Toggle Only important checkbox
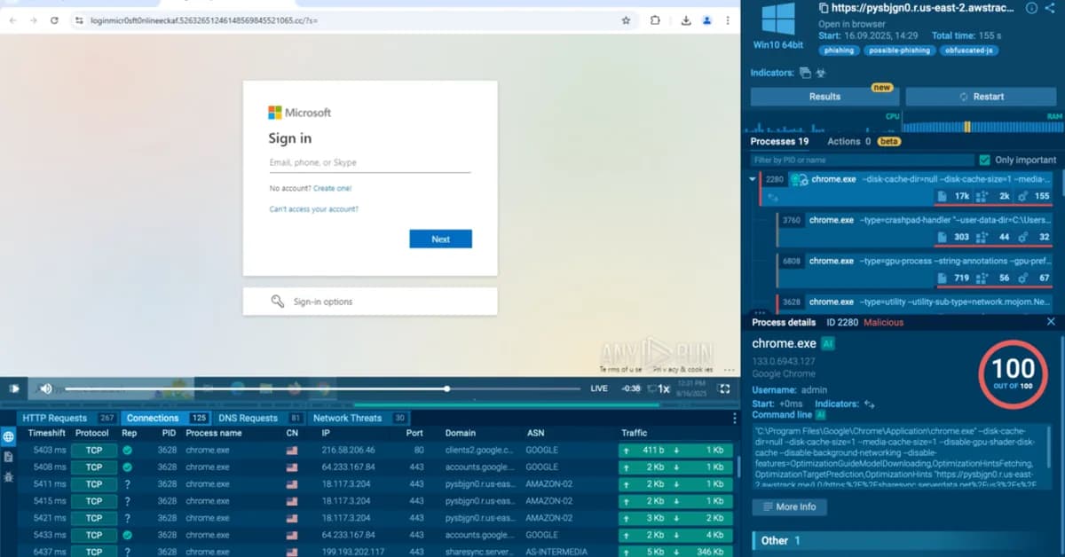This screenshot has height=557, width=1065. pos(984,160)
